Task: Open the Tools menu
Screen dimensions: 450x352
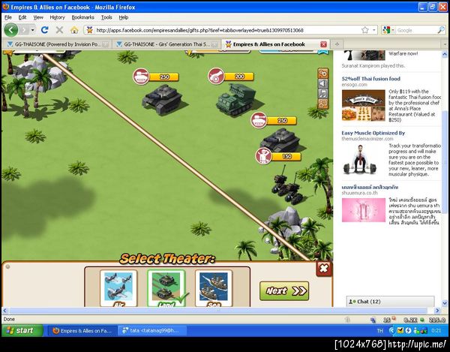Action: [x=106, y=17]
